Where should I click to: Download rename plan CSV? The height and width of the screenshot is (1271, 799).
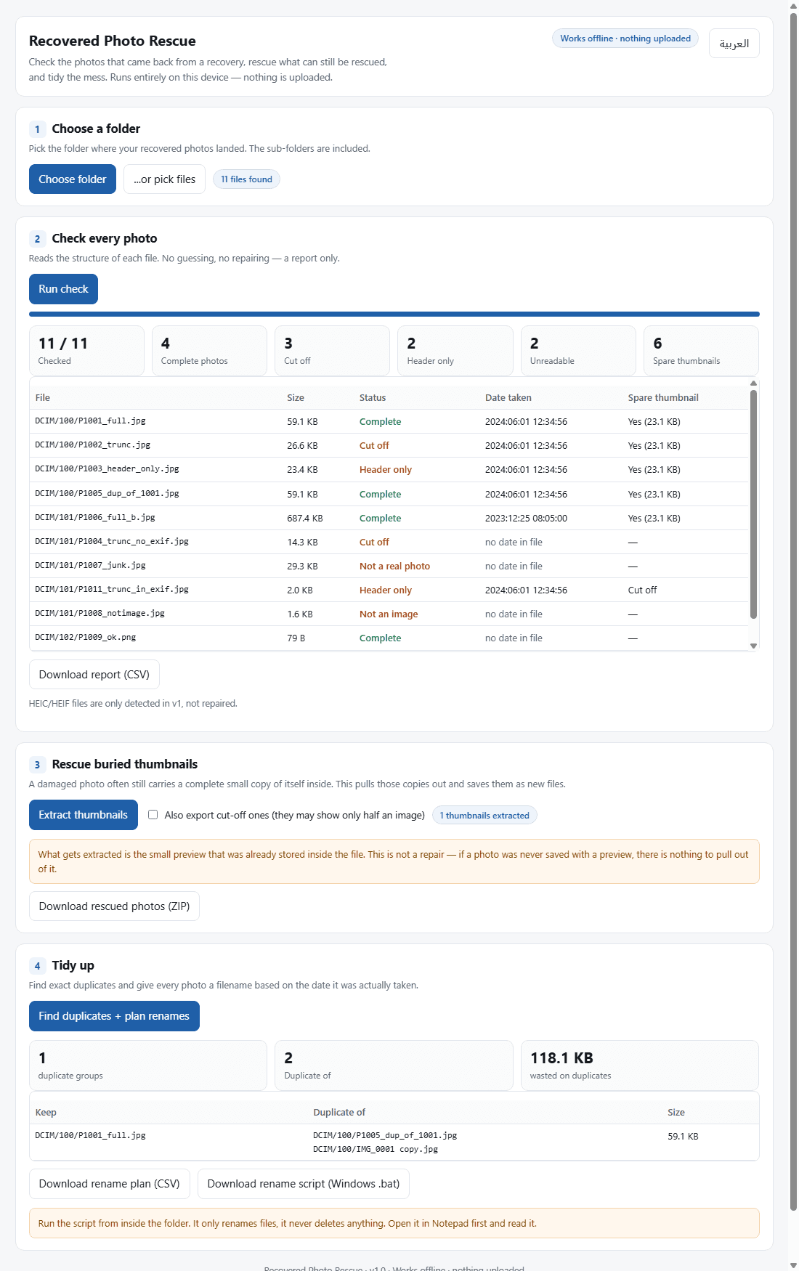110,1184
